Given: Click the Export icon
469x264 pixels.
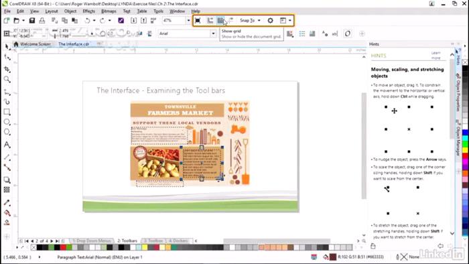Looking at the screenshot, I should tap(143, 20).
